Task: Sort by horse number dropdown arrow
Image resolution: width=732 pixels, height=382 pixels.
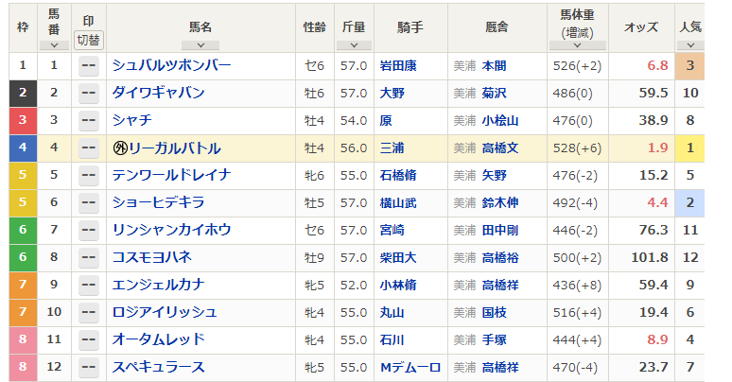Action: [x=54, y=45]
